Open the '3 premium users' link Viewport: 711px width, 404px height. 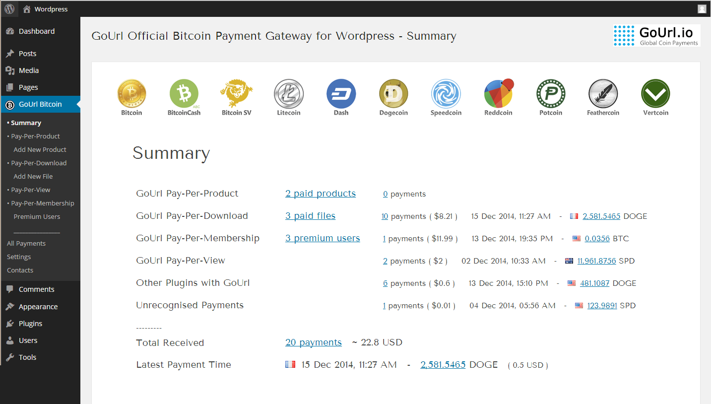point(323,238)
